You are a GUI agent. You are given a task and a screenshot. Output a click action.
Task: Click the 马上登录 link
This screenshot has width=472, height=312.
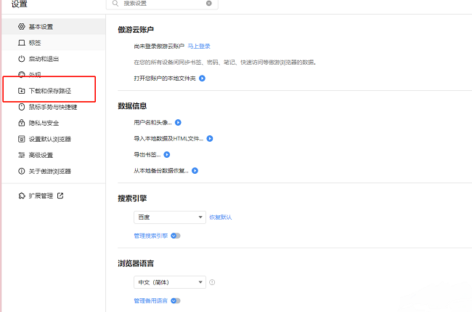tap(199, 46)
